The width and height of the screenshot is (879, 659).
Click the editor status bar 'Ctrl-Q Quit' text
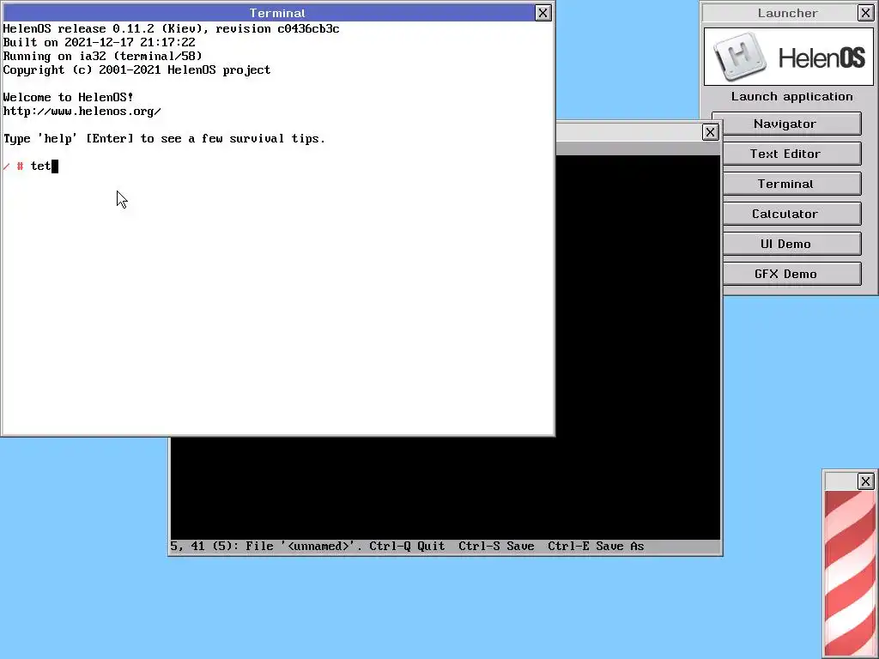407,546
